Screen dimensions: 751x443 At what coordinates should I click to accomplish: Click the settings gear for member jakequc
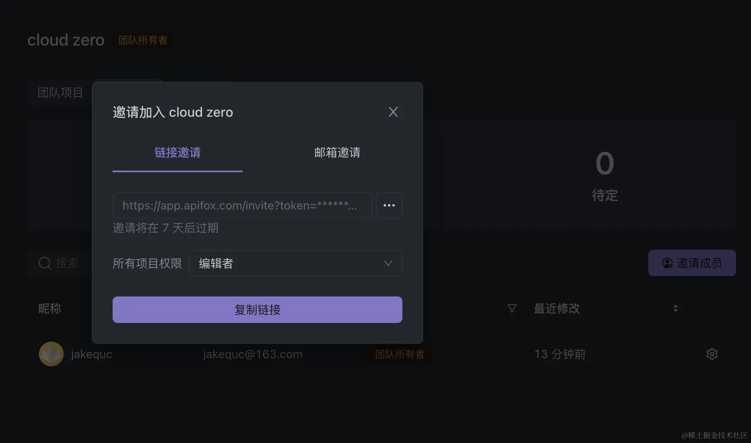[712, 354]
